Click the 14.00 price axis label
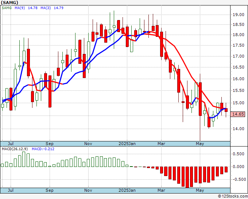Screen dimensions: 248x199 (x=239, y=129)
